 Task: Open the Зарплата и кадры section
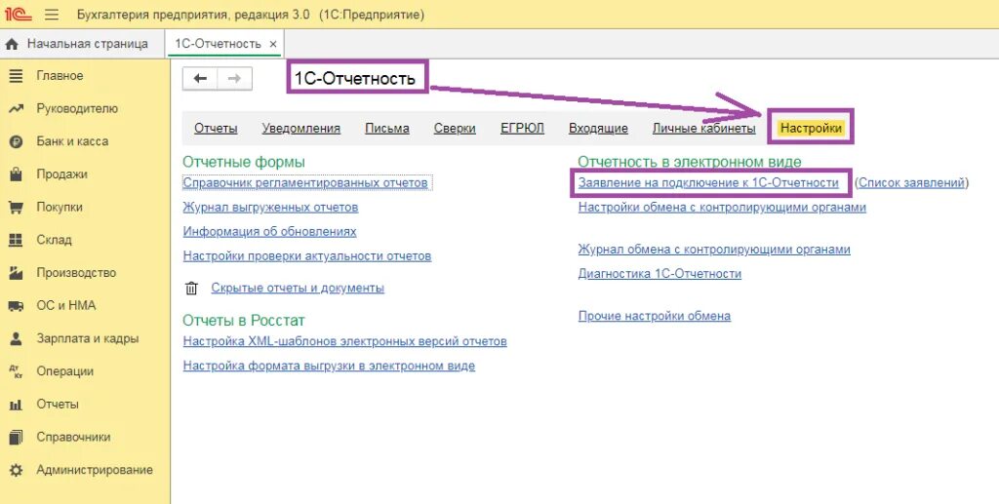coord(86,339)
